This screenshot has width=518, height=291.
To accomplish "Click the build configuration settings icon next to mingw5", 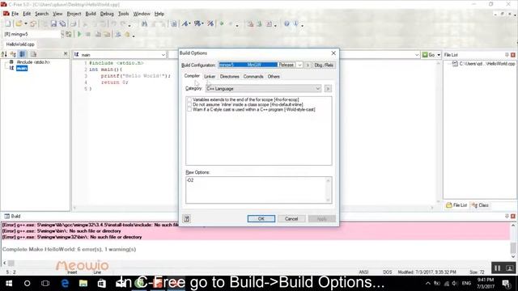I will click(68, 34).
